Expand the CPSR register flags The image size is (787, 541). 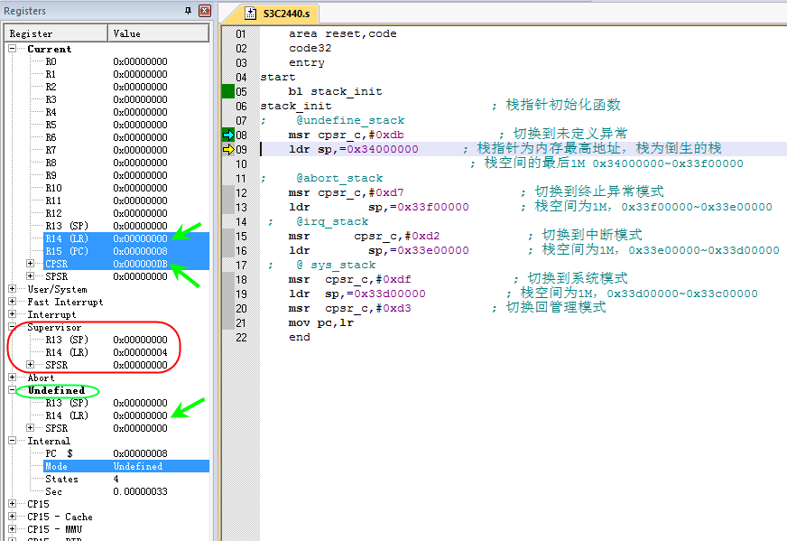click(30, 264)
